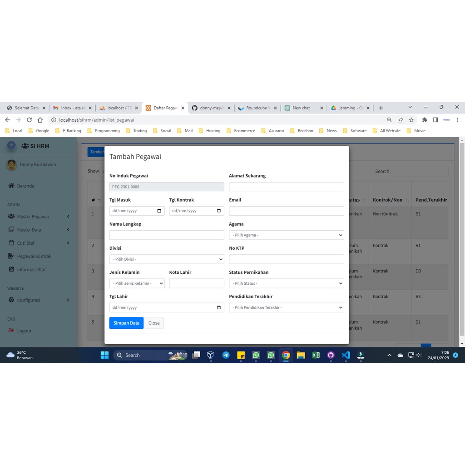Reload the current page

[29, 120]
